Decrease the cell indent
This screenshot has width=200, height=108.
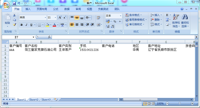click(x=87, y=25)
